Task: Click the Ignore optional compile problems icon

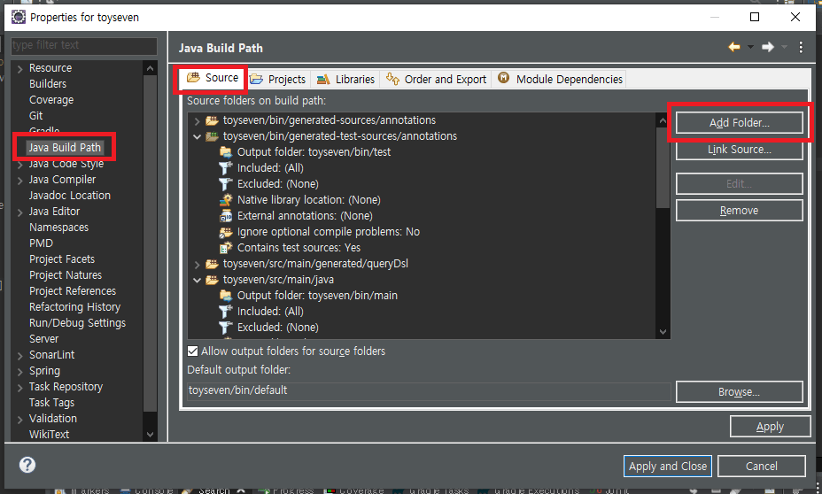Action: [x=226, y=232]
